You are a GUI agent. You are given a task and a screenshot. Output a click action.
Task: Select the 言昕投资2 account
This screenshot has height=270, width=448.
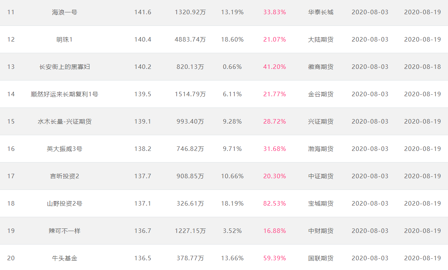64,176
